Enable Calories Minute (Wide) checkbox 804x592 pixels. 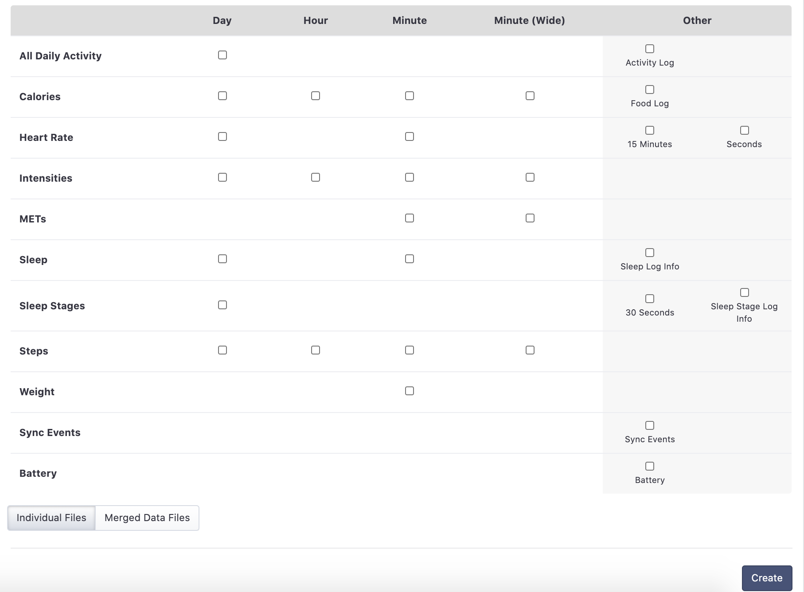[530, 96]
